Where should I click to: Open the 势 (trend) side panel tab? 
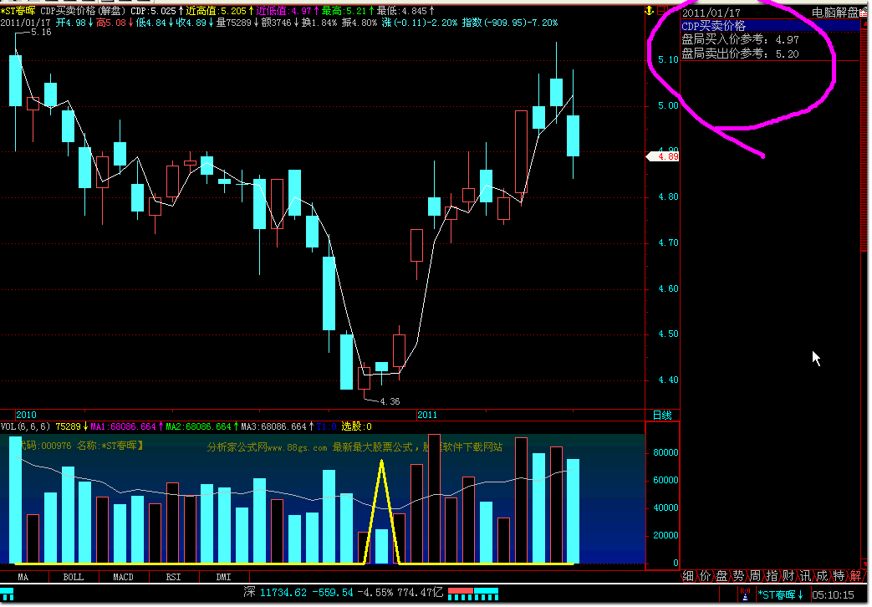pyautogui.click(x=738, y=576)
